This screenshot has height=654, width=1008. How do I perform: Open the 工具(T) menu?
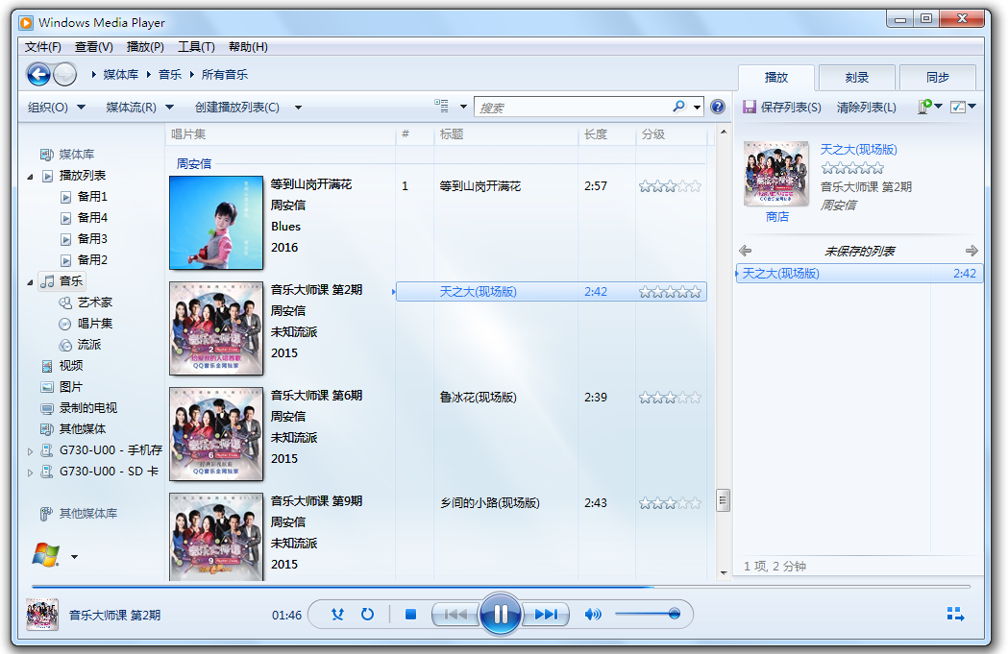point(196,47)
